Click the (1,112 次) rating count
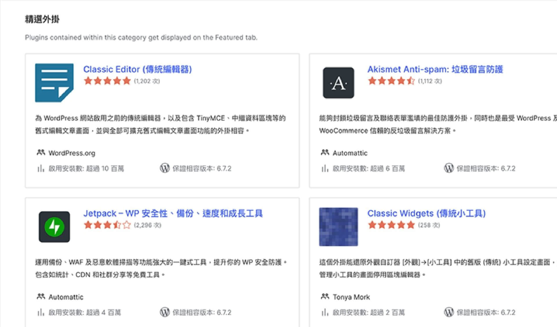557x327 pixels. click(x=430, y=81)
